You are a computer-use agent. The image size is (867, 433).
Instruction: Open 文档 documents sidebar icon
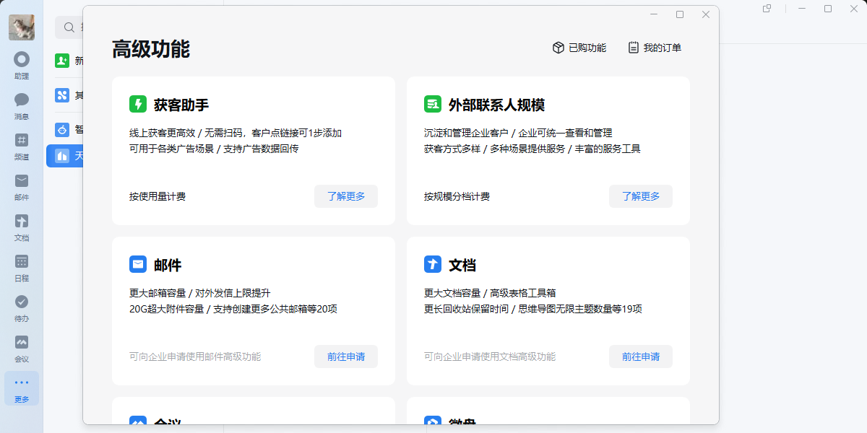pyautogui.click(x=22, y=227)
